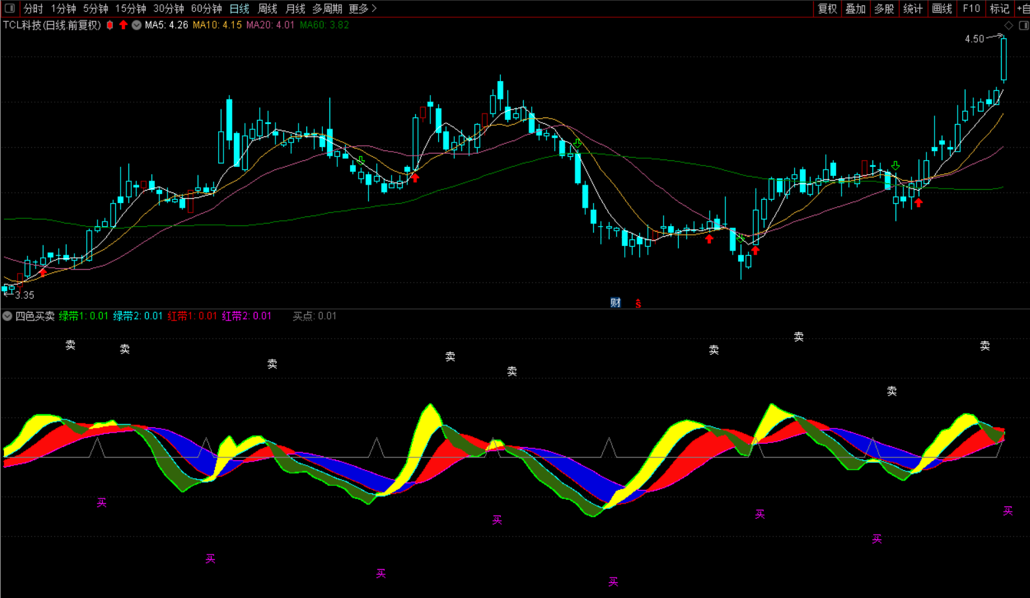Click the 统计 statistics button
Screen dimensions: 1030x598
coord(913,9)
